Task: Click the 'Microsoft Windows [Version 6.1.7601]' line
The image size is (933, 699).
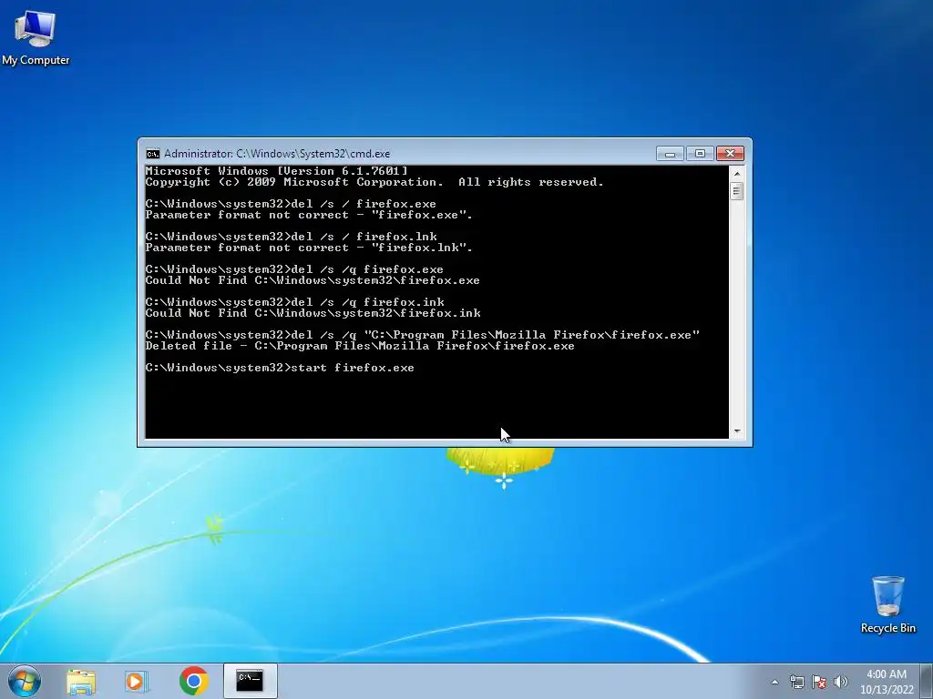Action: click(277, 171)
